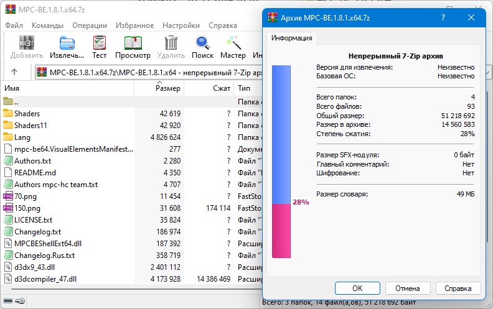Click the drive icon in status bar
This screenshot has height=309, width=493.
click(8, 301)
